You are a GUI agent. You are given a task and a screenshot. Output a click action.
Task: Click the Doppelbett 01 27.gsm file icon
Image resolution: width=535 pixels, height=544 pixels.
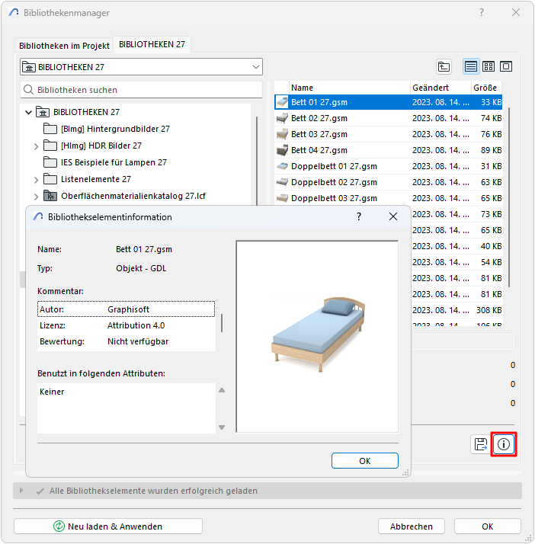pyautogui.click(x=282, y=166)
